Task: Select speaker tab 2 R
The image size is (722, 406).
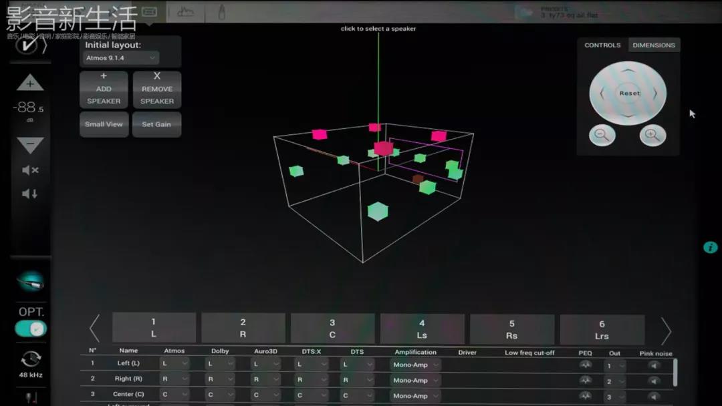Action: [243, 328]
